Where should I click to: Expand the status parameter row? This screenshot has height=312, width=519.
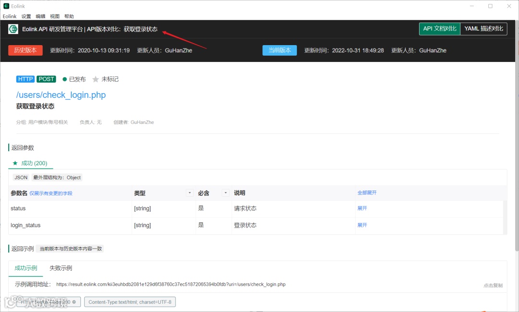tap(362, 208)
